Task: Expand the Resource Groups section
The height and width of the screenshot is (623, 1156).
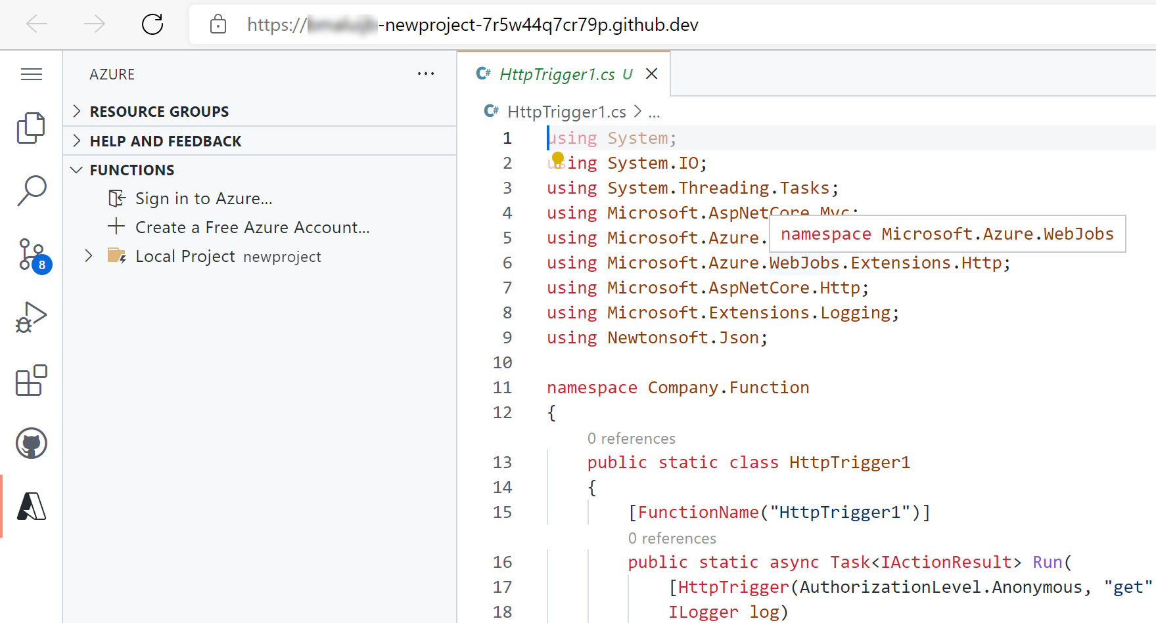Action: pyautogui.click(x=260, y=111)
